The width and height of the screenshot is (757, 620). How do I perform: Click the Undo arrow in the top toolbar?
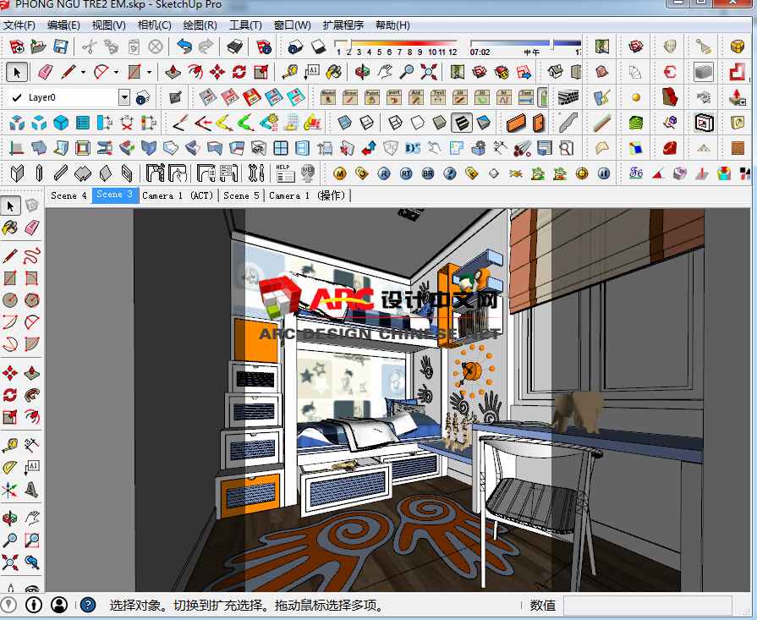pyautogui.click(x=184, y=47)
